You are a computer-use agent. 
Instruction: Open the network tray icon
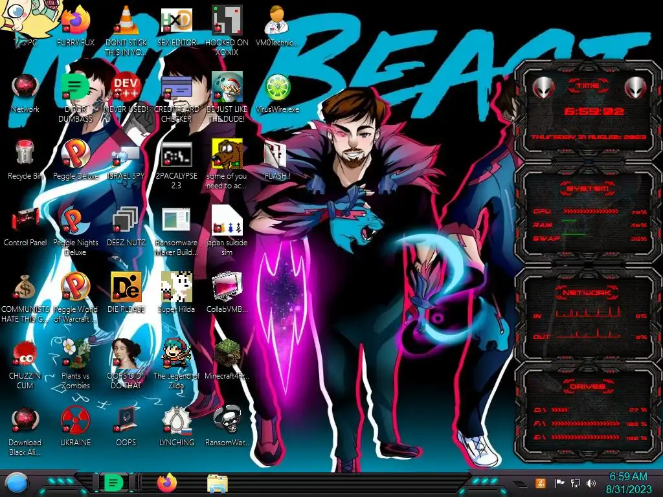(576, 483)
